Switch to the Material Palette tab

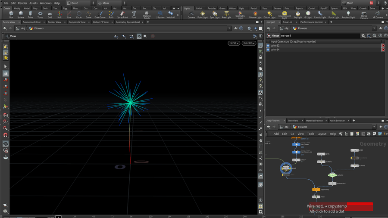314,121
